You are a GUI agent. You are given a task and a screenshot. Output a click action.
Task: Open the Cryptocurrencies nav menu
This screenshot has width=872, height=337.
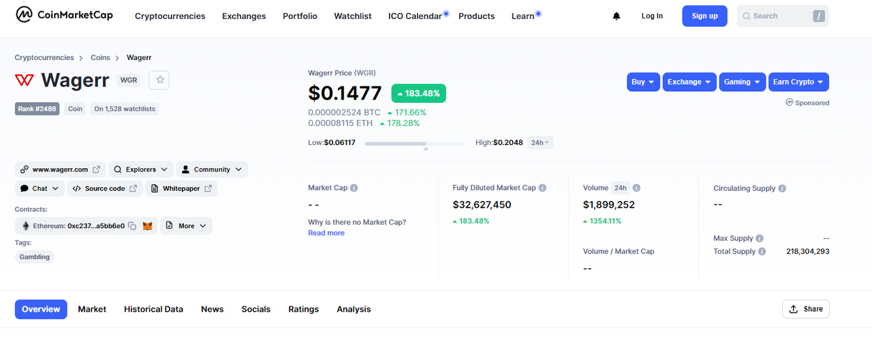170,16
